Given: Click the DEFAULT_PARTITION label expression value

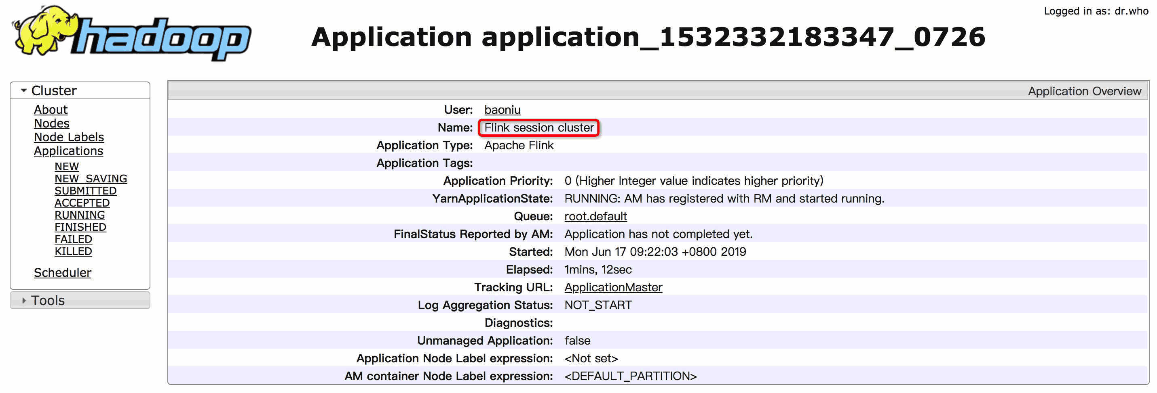Looking at the screenshot, I should click(x=630, y=376).
